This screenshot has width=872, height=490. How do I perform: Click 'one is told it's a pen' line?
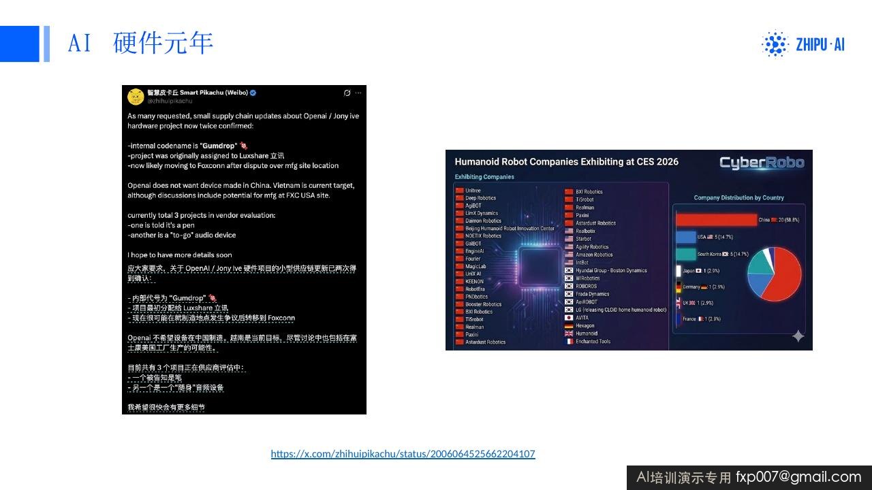pyautogui.click(x=161, y=225)
